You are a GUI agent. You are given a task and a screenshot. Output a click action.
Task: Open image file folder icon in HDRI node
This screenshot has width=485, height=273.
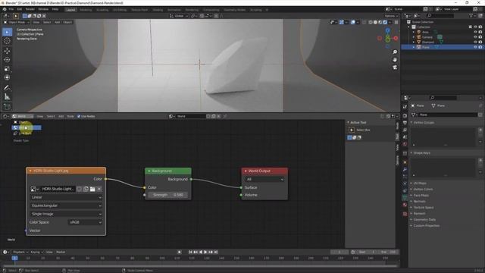[x=92, y=189]
